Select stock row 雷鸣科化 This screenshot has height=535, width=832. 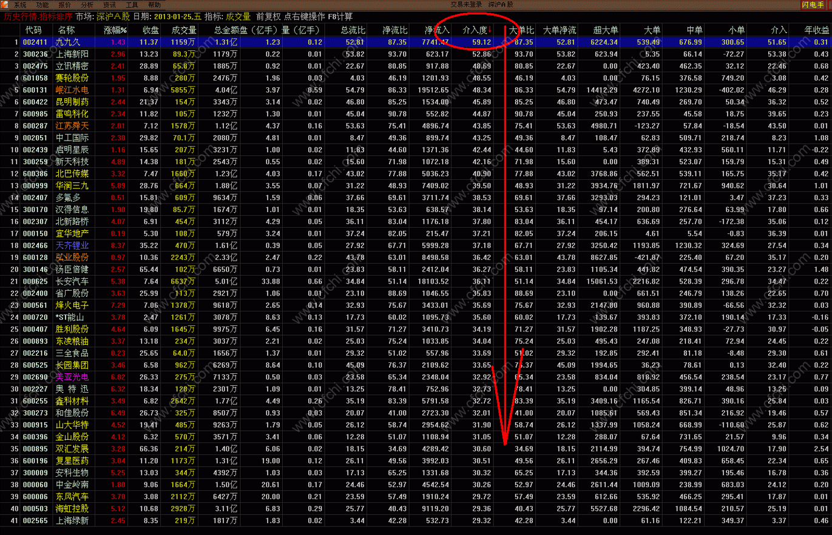click(416, 113)
